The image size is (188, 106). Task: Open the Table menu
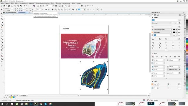pos(58,3)
